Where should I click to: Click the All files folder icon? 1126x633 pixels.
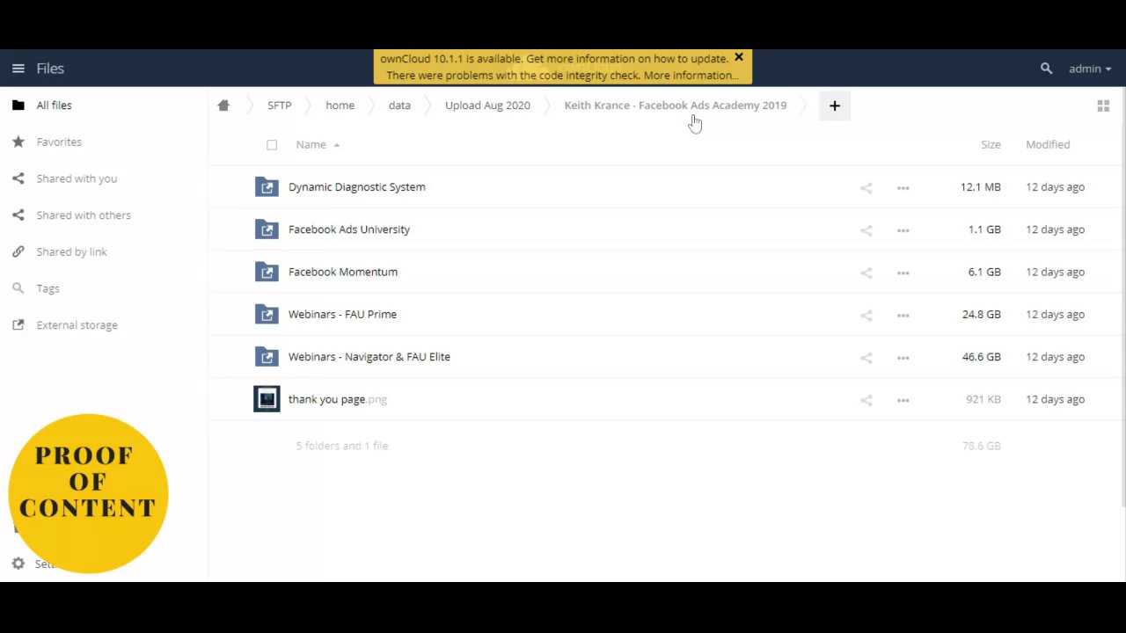click(x=18, y=105)
